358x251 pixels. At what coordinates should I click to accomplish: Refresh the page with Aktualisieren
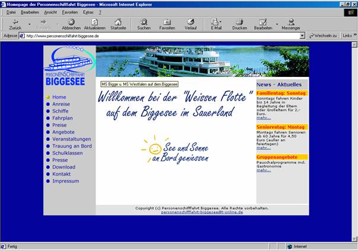coord(94,24)
